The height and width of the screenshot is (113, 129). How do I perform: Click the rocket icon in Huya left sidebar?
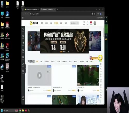[23, 64]
